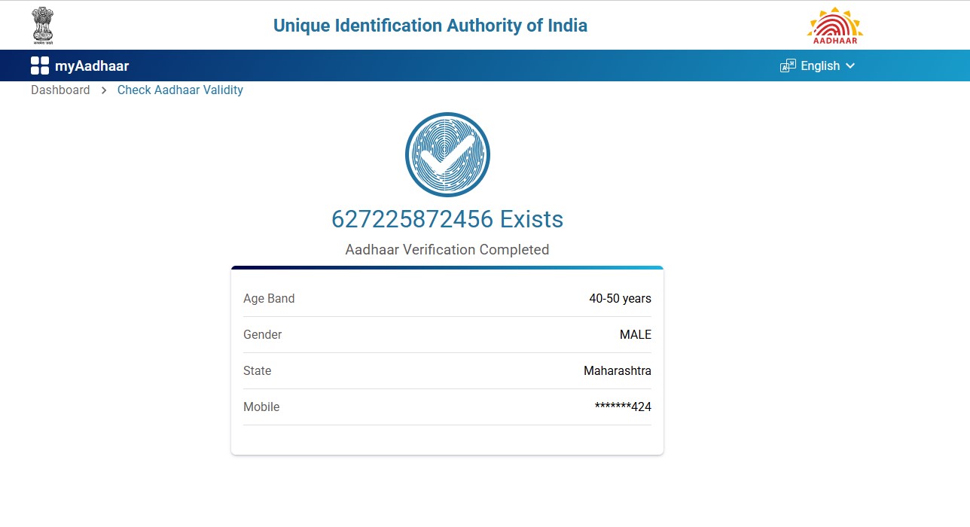Viewport: 970px width, 527px height.
Task: Click the "627225872456 Exists" result heading
Action: (447, 219)
